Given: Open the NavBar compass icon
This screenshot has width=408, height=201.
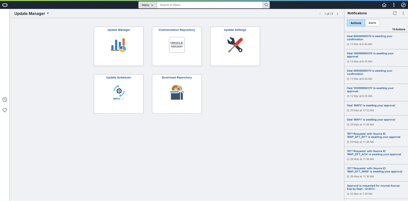Looking at the screenshot, I should pyautogui.click(x=403, y=5).
